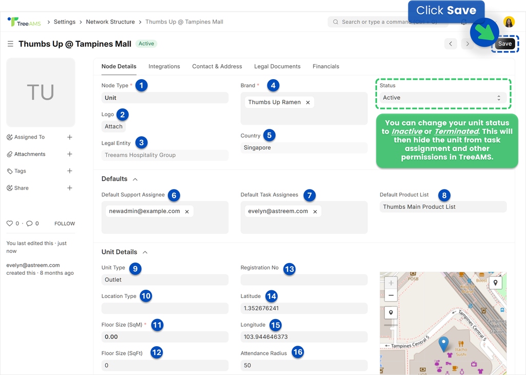
Task: Click the search magnifier icon
Action: coord(335,22)
